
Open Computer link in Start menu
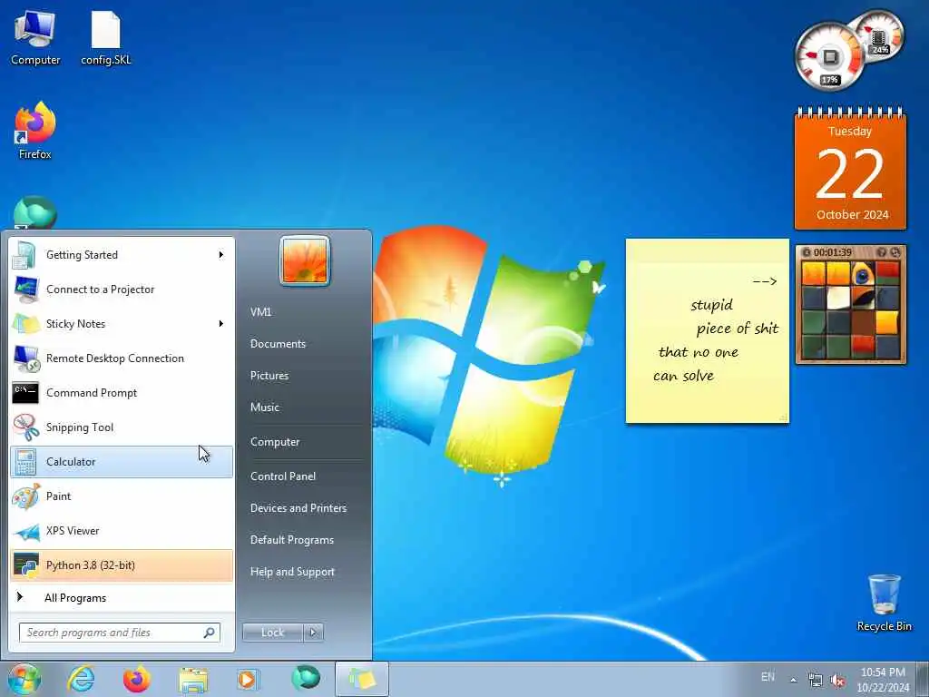275,442
